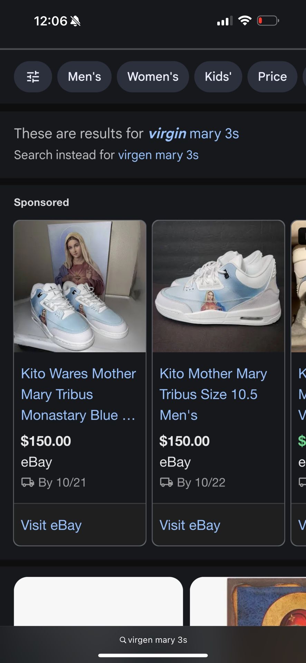Toggle the Kids' filter chip

(x=218, y=77)
